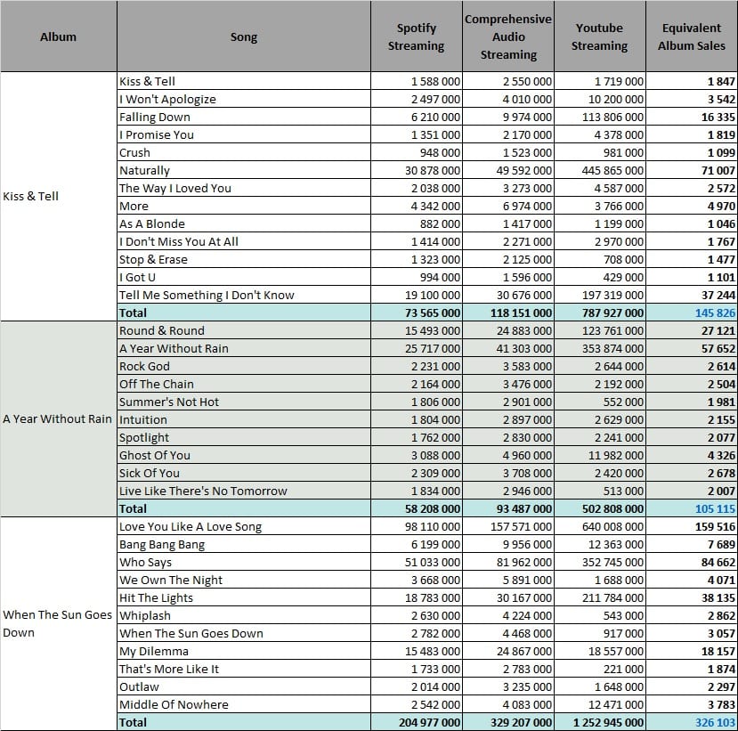Select the song Bang Bang Bang
The image size is (738, 731).
click(x=244, y=545)
